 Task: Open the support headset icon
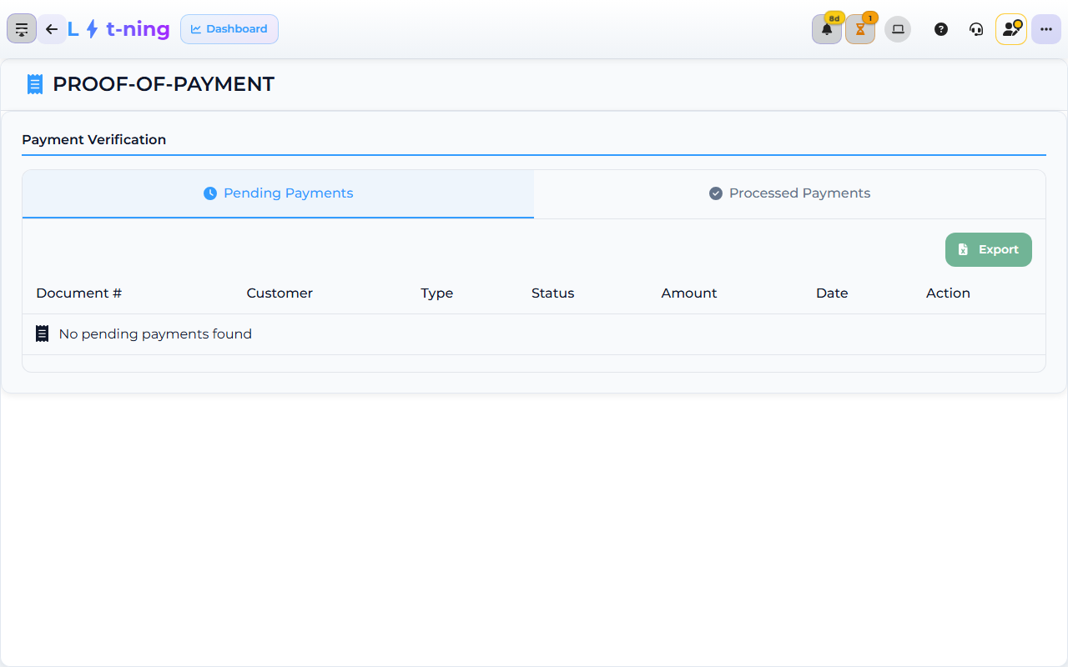coord(976,29)
